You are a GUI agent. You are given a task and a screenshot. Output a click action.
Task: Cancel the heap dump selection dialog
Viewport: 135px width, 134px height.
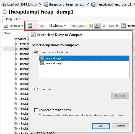(x=120, y=126)
